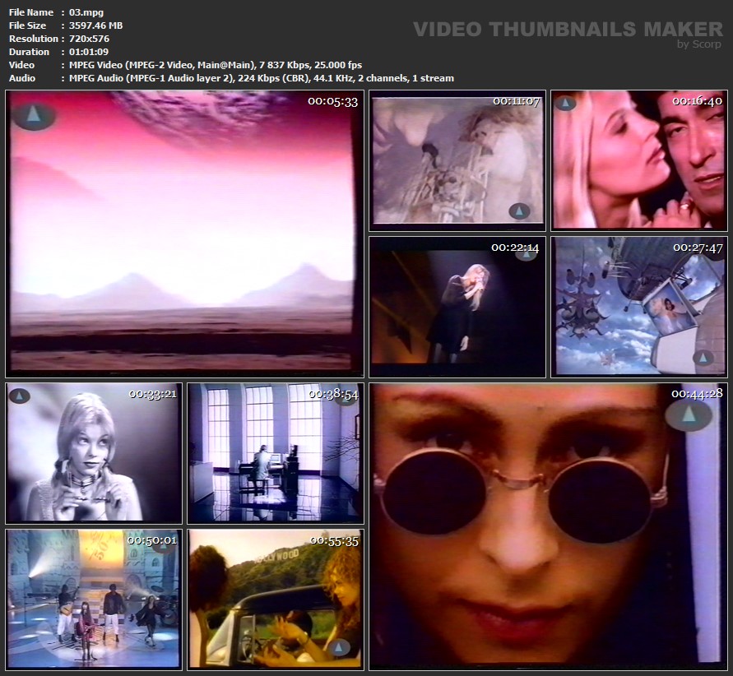The image size is (733, 676).
Task: Open the thumbnail at 00:33:21
Action: click(x=94, y=453)
